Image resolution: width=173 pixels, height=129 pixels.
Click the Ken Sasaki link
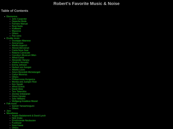pyautogui.click(x=17, y=84)
